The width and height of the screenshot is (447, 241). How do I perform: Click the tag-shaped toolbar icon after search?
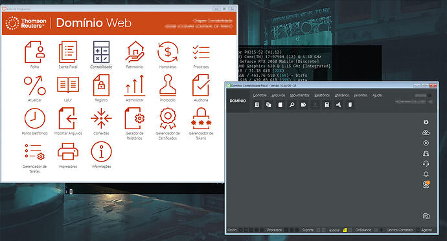[x=303, y=105]
